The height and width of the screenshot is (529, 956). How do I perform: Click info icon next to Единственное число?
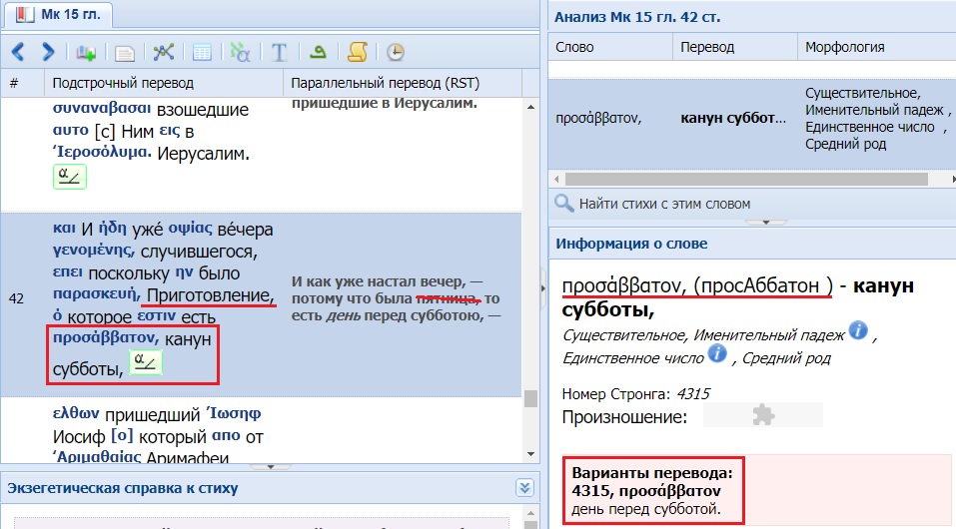717,353
